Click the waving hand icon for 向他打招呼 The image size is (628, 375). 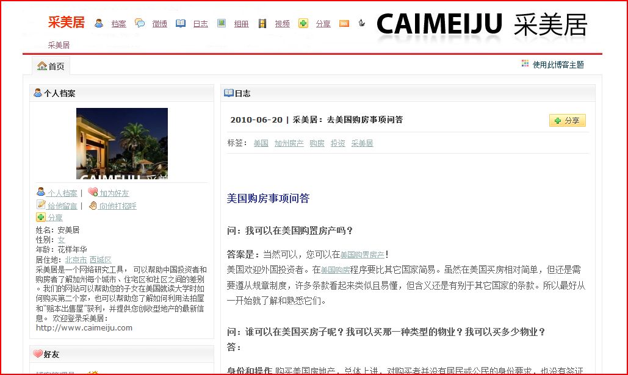(93, 205)
